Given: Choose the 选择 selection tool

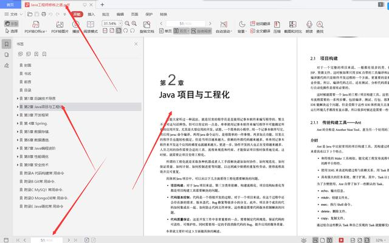Looking at the screenshot, I should [11, 31].
